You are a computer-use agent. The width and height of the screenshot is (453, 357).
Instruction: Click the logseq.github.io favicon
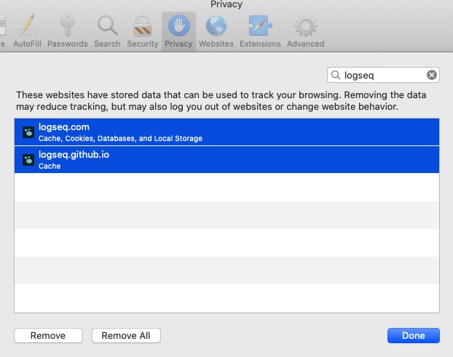tap(28, 160)
